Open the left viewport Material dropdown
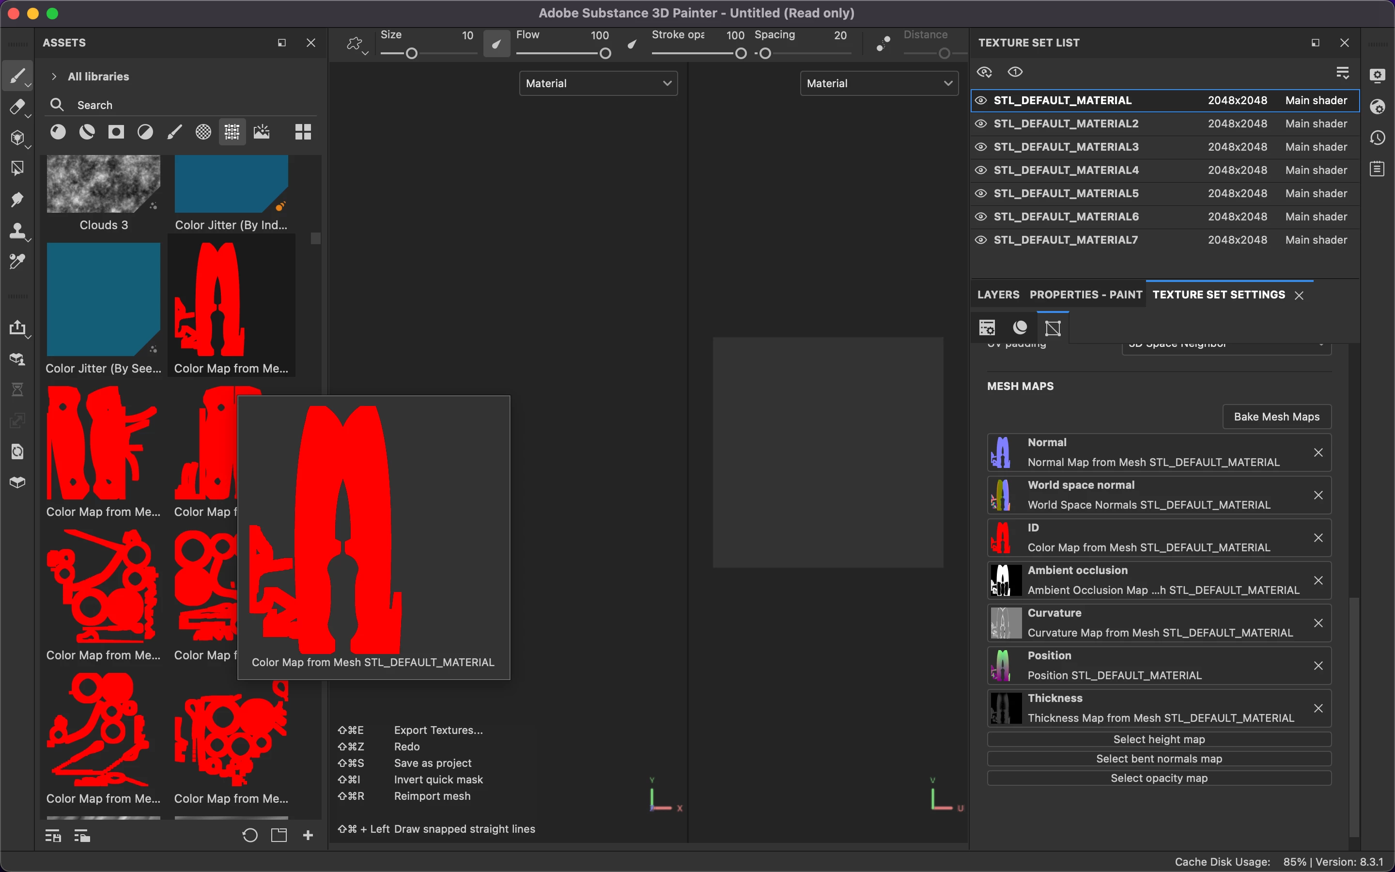Image resolution: width=1395 pixels, height=872 pixels. coord(598,84)
